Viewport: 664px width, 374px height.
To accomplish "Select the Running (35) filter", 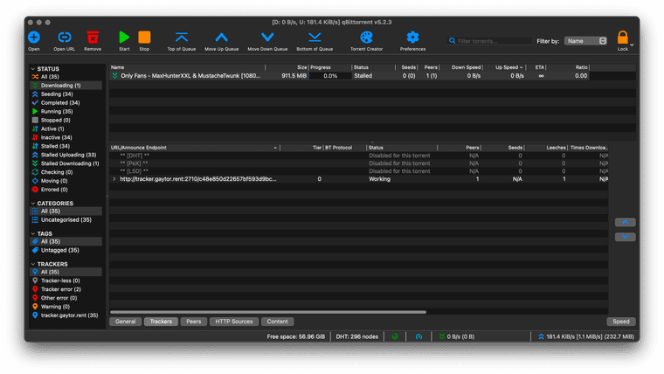I will (66, 111).
